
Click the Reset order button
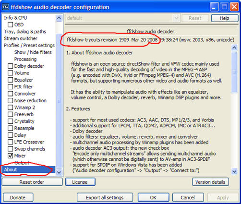pyautogui.click(x=32, y=182)
